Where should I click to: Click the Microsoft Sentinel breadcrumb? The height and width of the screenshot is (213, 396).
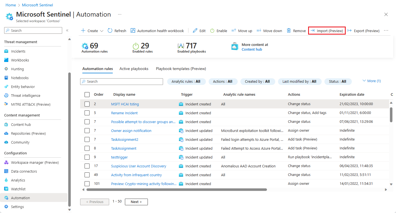click(x=37, y=5)
